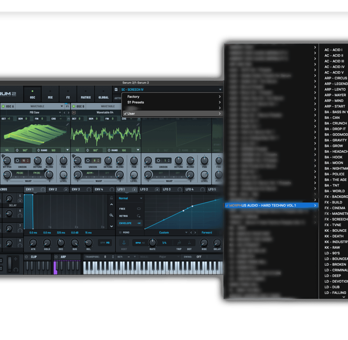Switch to the FX tab

pyautogui.click(x=68, y=94)
